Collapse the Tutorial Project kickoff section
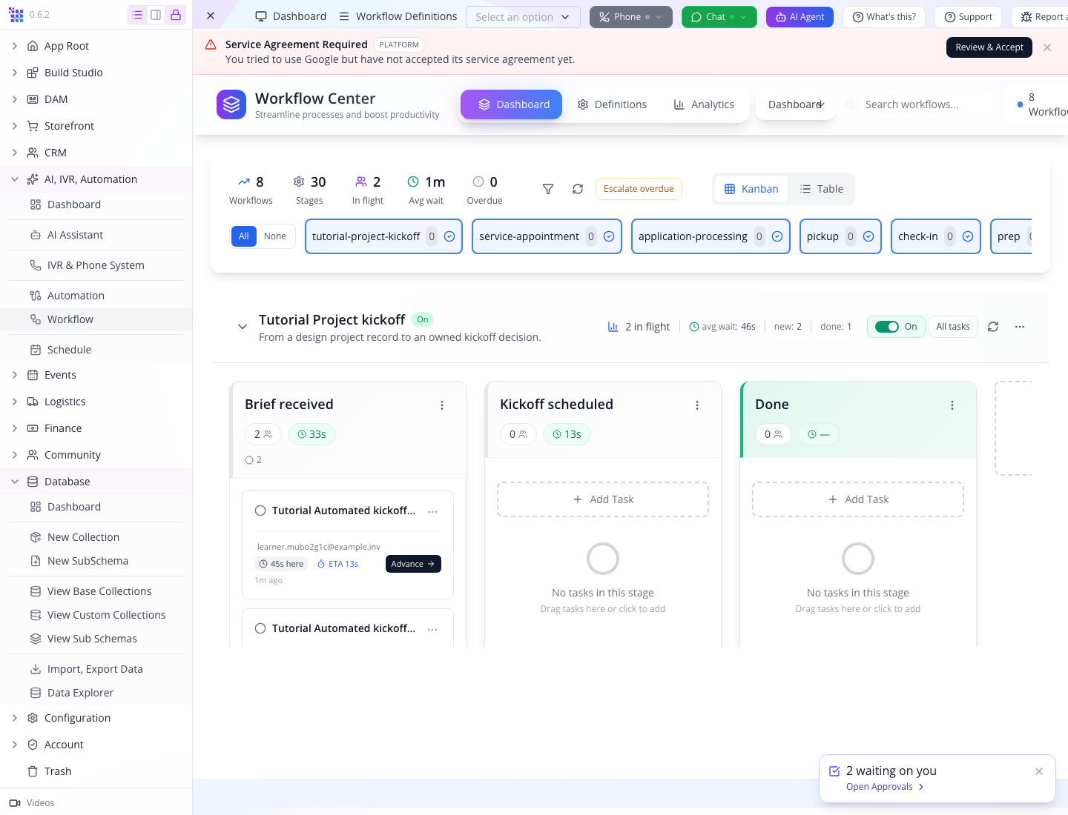This screenshot has width=1068, height=815. pos(243,327)
